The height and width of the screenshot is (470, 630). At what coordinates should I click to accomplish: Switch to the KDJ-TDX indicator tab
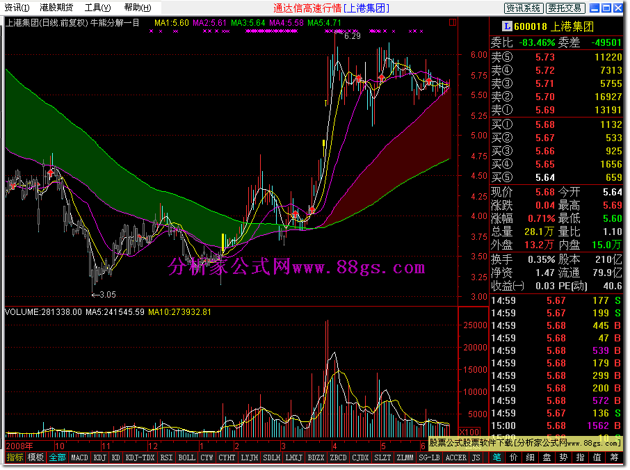[140, 457]
